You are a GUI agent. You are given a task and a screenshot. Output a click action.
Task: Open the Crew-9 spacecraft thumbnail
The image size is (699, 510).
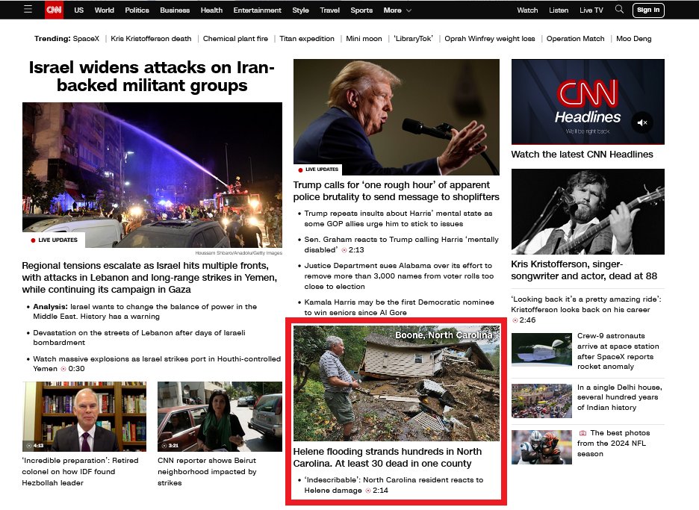coord(541,349)
